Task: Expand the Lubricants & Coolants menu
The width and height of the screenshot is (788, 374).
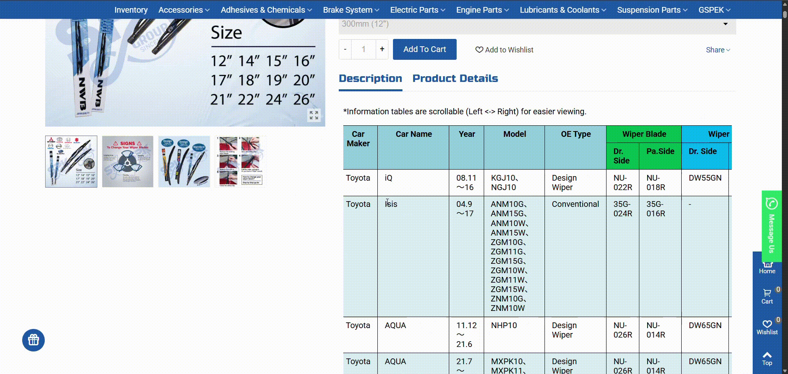Action: coord(563,10)
